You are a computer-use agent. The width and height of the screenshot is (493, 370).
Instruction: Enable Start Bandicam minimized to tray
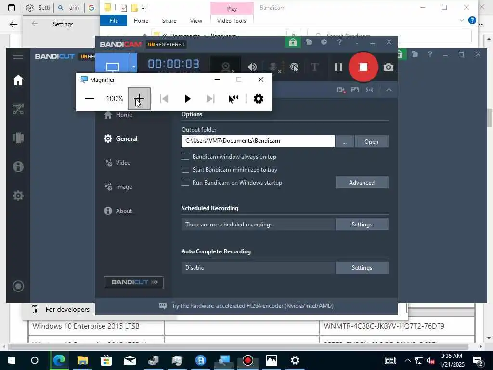(185, 169)
